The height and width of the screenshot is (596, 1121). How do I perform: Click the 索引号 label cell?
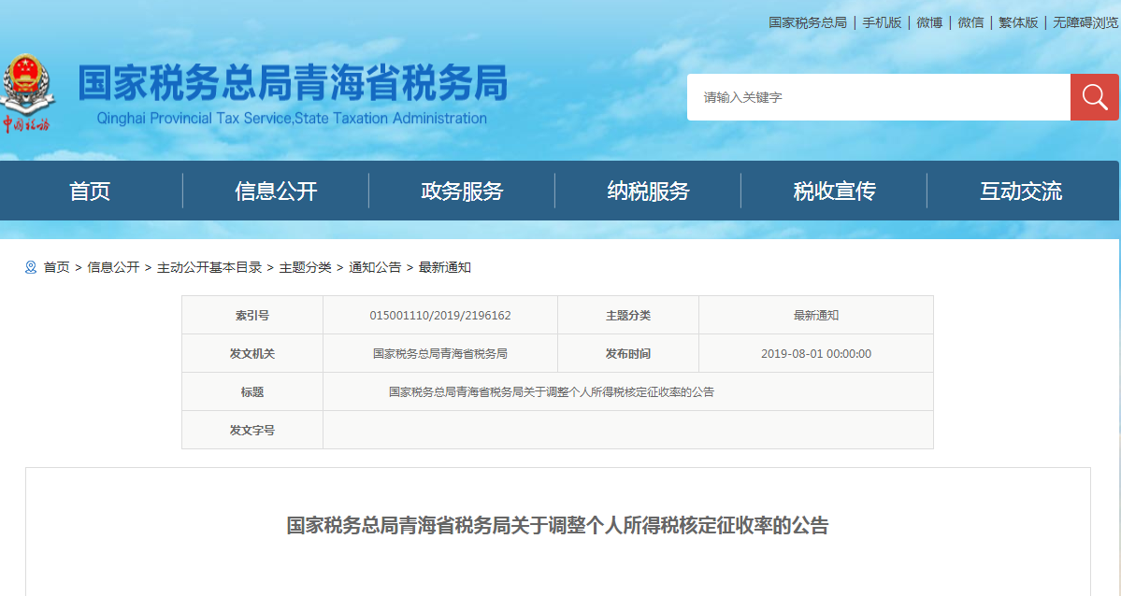[252, 315]
